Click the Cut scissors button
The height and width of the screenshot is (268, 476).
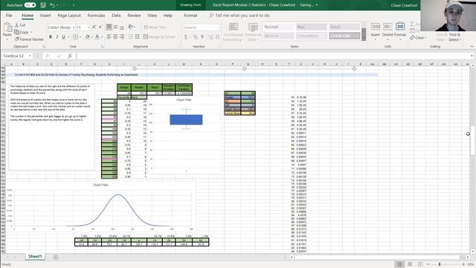pyautogui.click(x=20, y=25)
